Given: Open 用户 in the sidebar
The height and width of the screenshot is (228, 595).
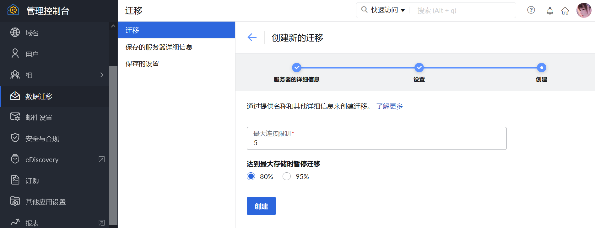Looking at the screenshot, I should [x=32, y=54].
